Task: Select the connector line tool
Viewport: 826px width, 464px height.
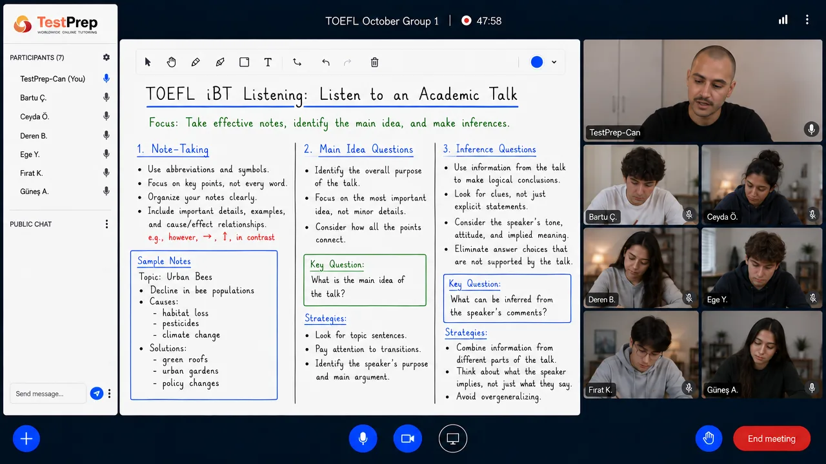Action: click(x=297, y=63)
